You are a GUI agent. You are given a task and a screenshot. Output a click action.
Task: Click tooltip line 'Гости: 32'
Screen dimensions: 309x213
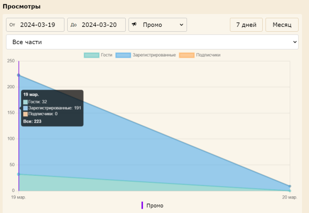(x=35, y=102)
